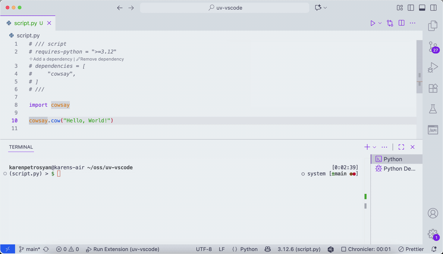The width and height of the screenshot is (443, 254).
Task: Open Source Control view showing 27 changes
Action: [433, 47]
